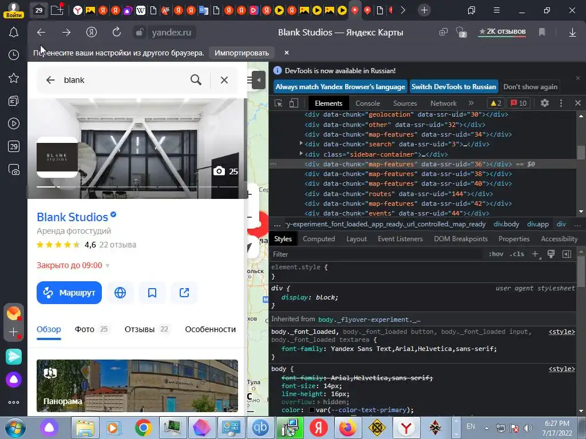586x439 pixels.
Task: Expand the sidebar-container div node
Action: [x=301, y=153]
